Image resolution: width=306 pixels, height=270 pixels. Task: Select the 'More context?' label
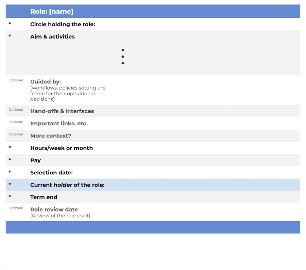[51, 136]
